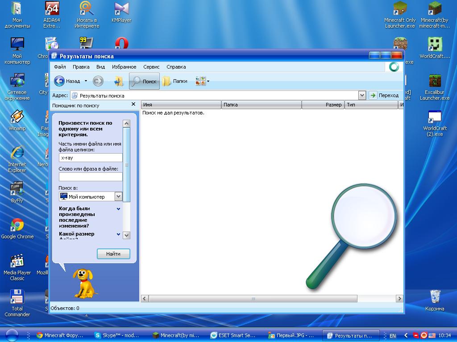
Task: Toggle the Поиск search toolbar button
Action: point(144,81)
